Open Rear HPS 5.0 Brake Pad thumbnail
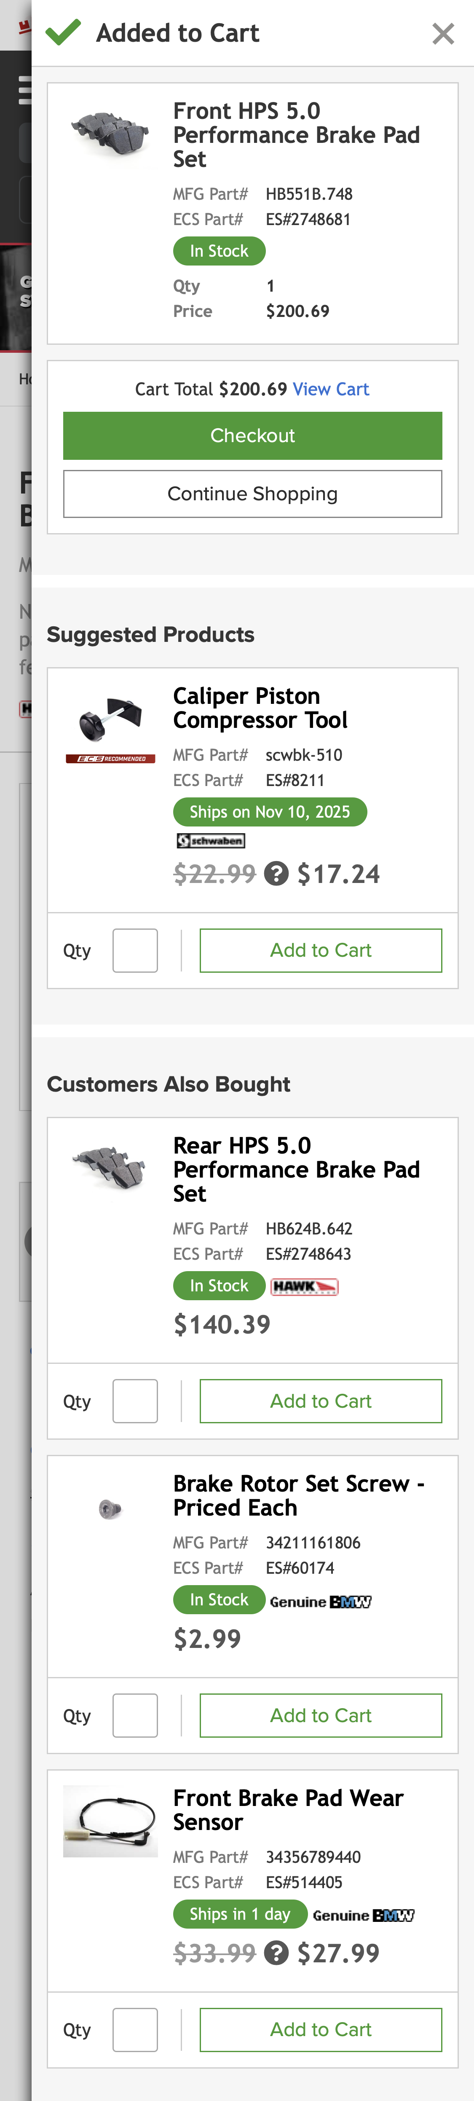The width and height of the screenshot is (474, 2101). (110, 1167)
